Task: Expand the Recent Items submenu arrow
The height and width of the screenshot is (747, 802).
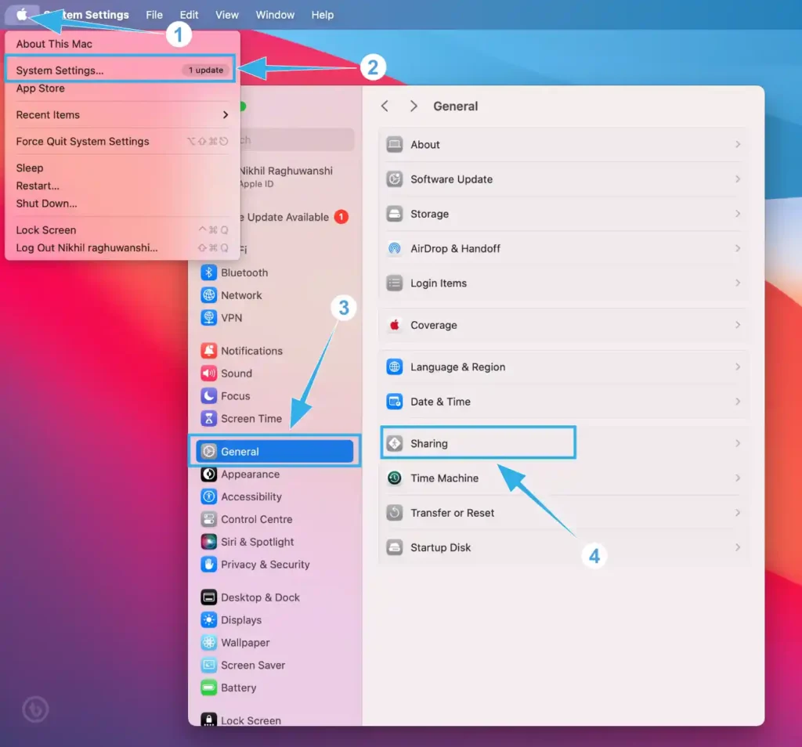Action: [x=225, y=114]
